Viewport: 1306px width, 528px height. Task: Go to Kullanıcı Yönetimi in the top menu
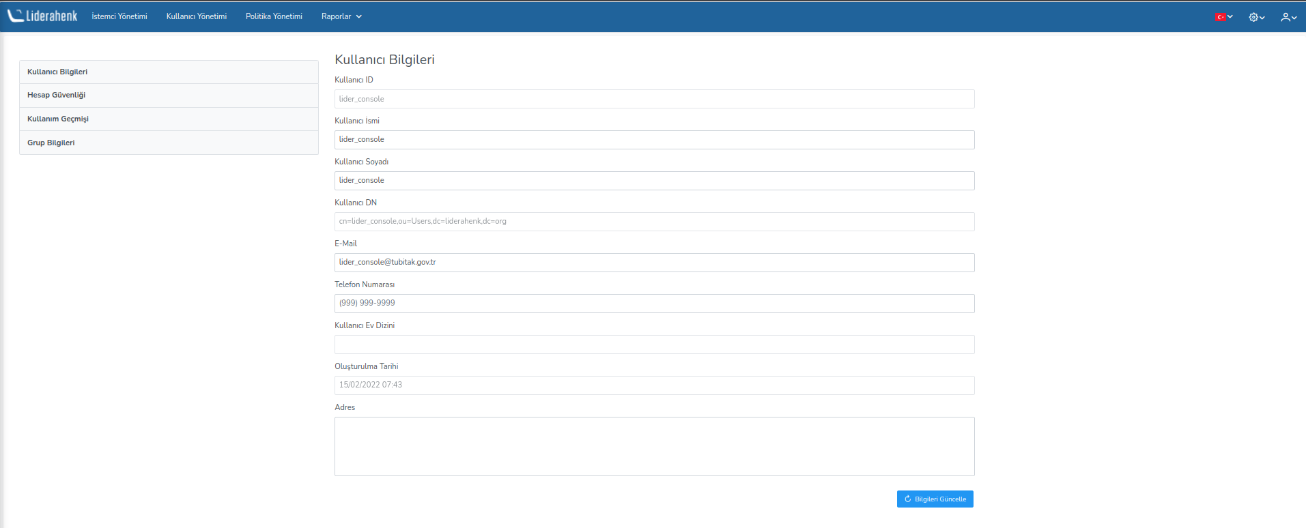coord(197,16)
